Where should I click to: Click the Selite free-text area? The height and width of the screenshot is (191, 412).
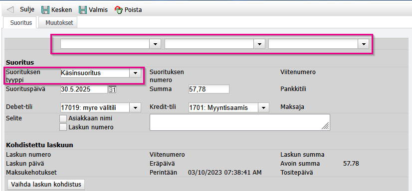[239, 122]
